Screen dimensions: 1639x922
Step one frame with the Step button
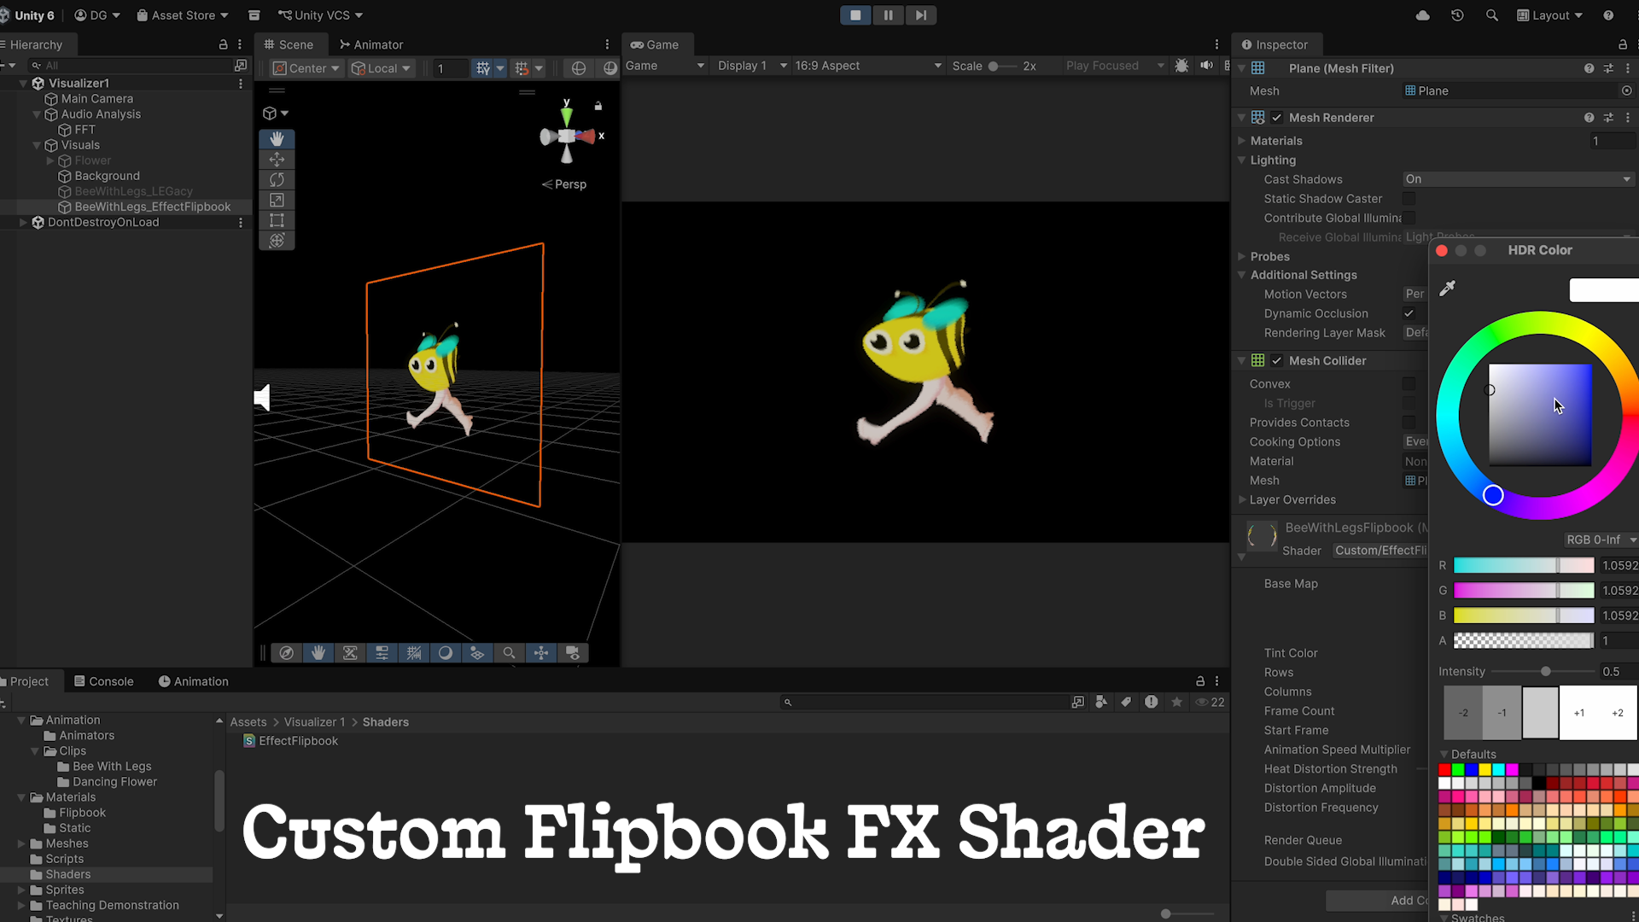pos(920,15)
